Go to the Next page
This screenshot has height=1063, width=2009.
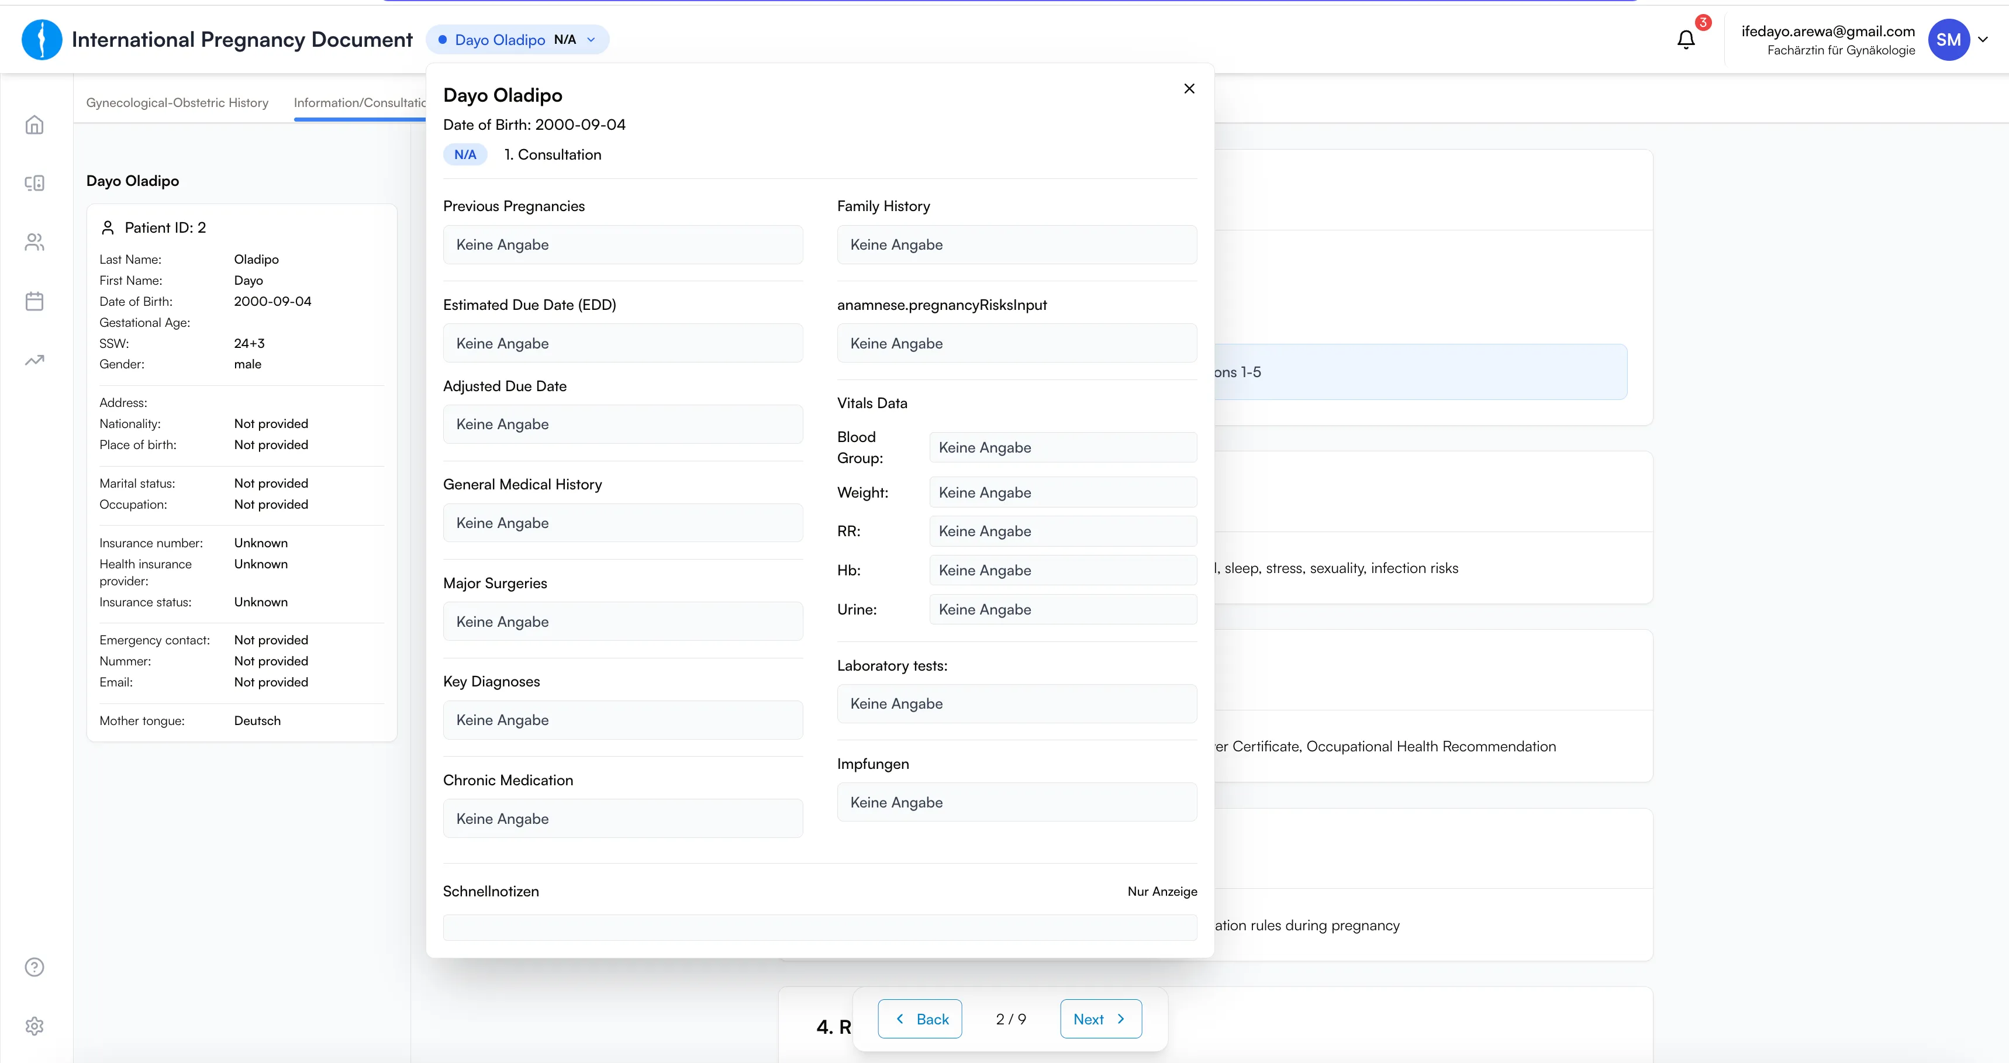click(1100, 1019)
